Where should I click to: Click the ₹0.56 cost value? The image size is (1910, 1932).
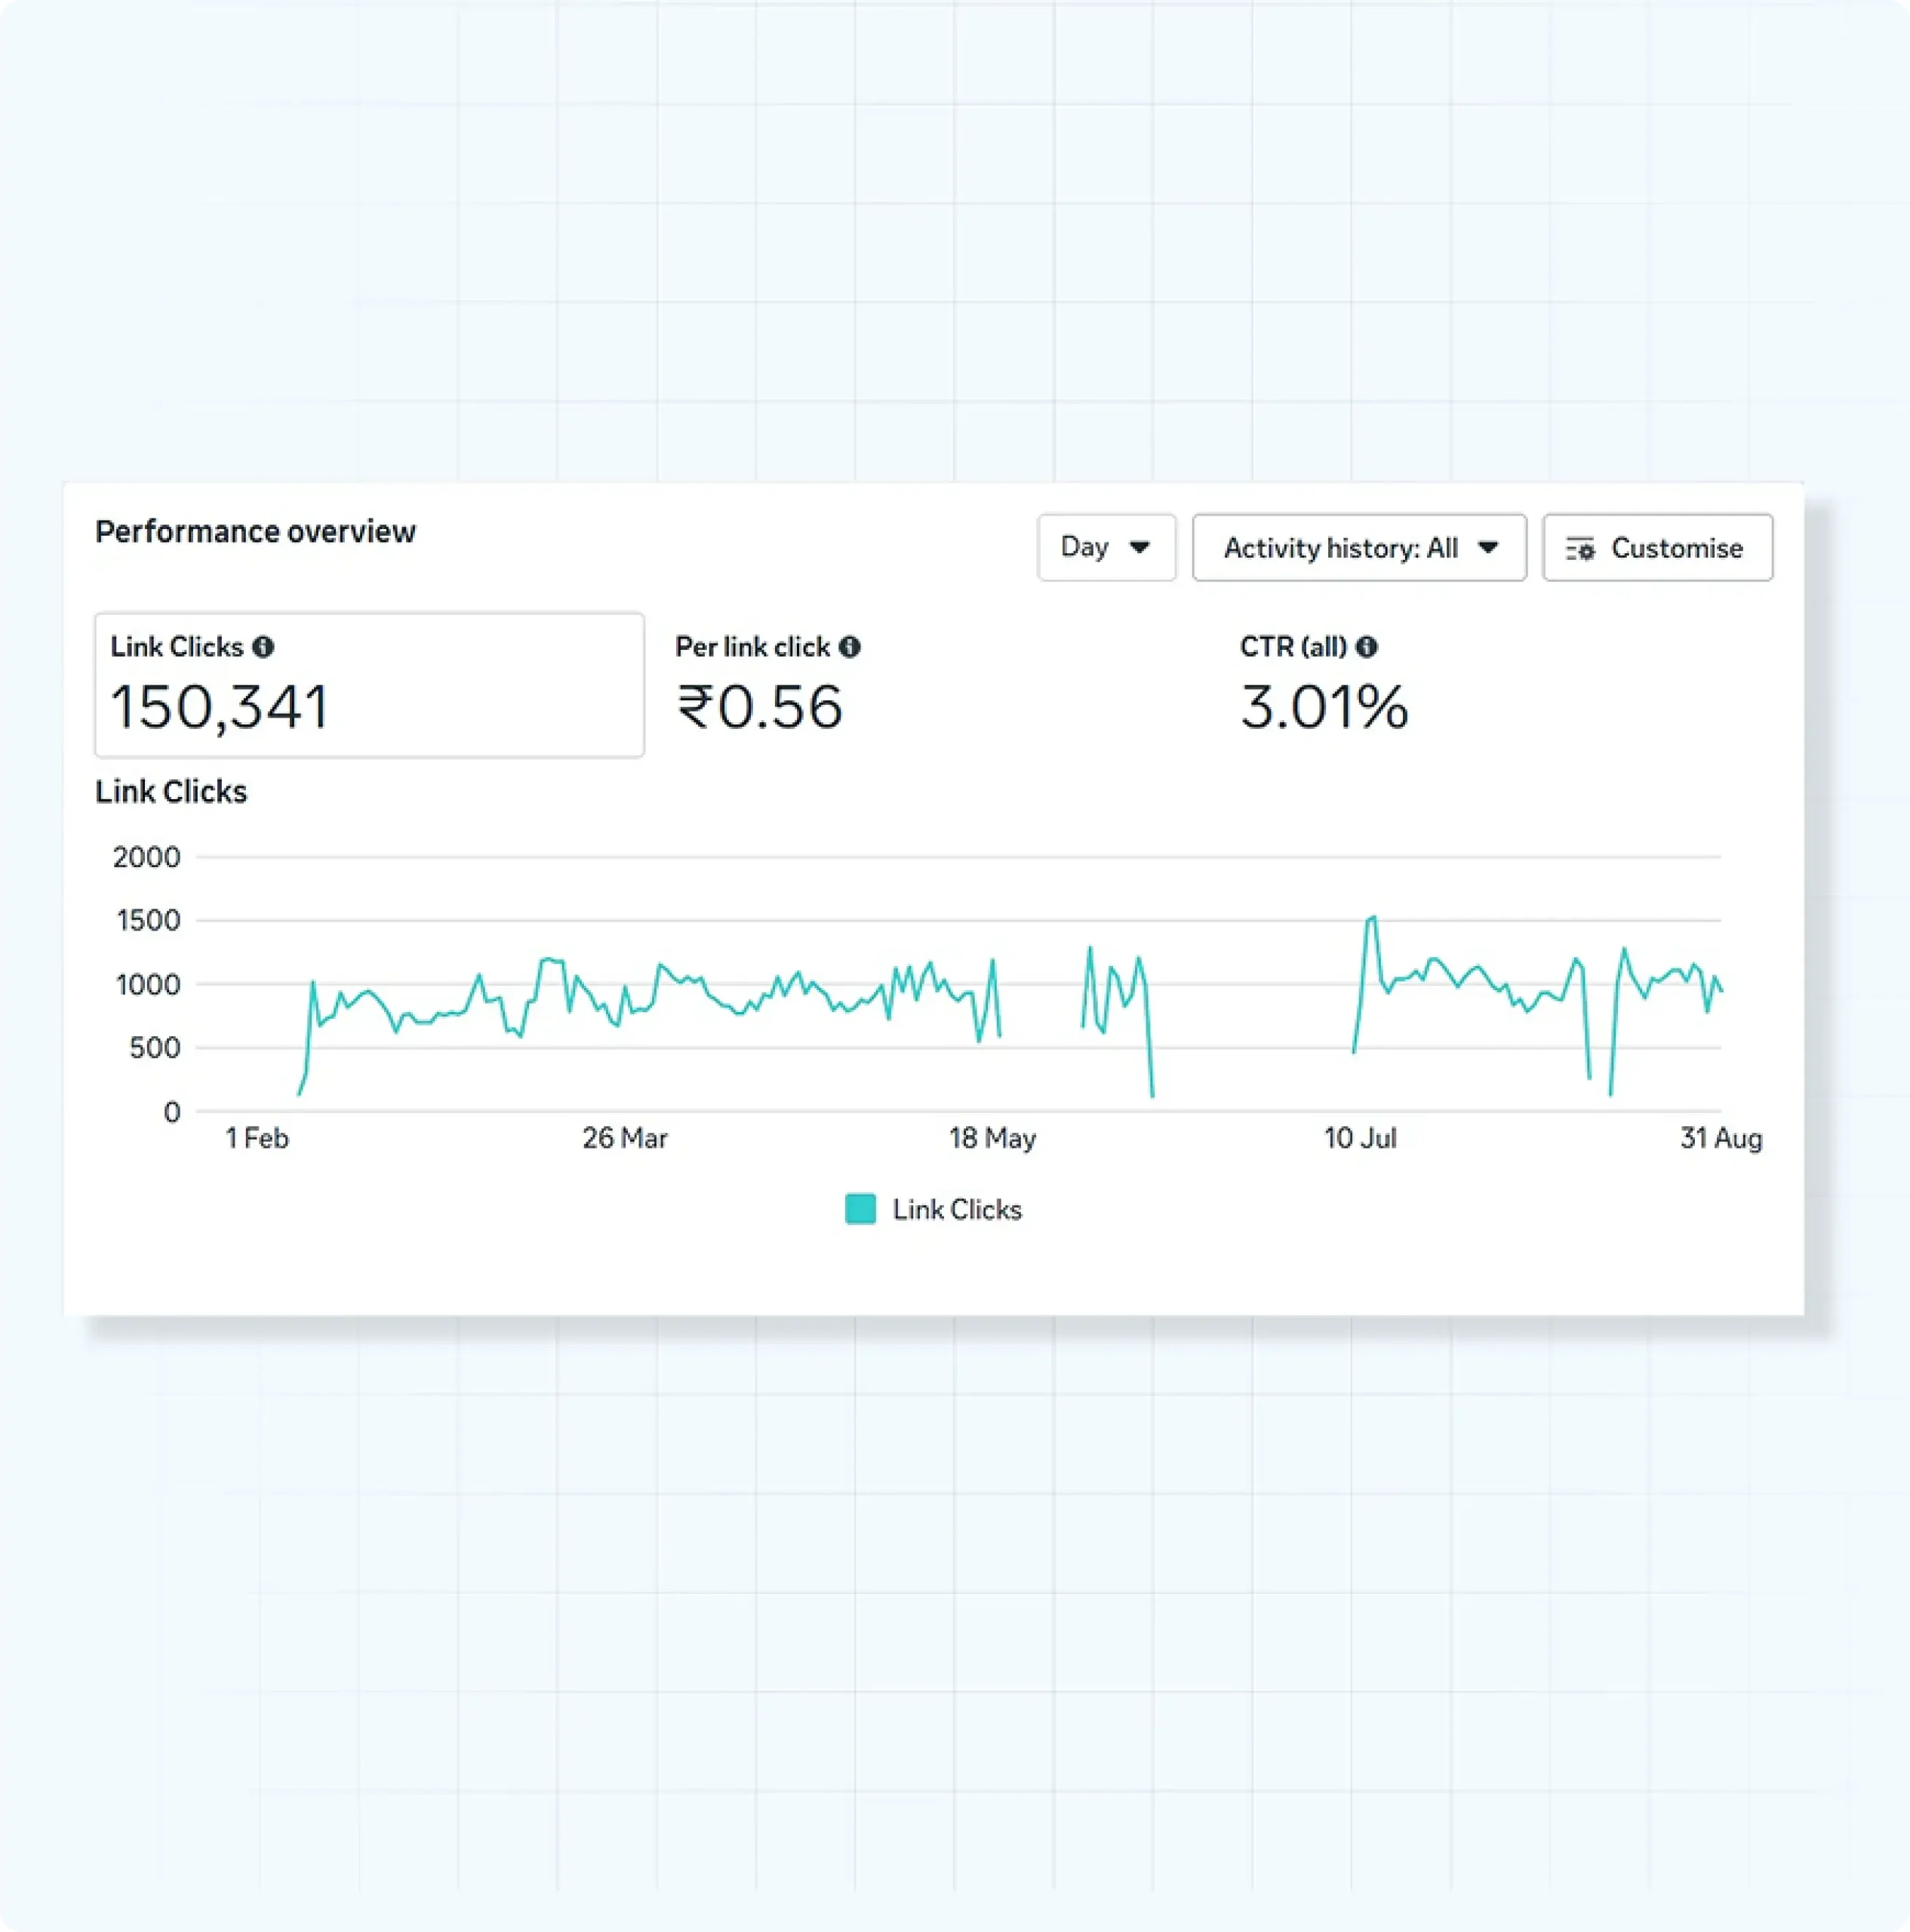(x=760, y=707)
